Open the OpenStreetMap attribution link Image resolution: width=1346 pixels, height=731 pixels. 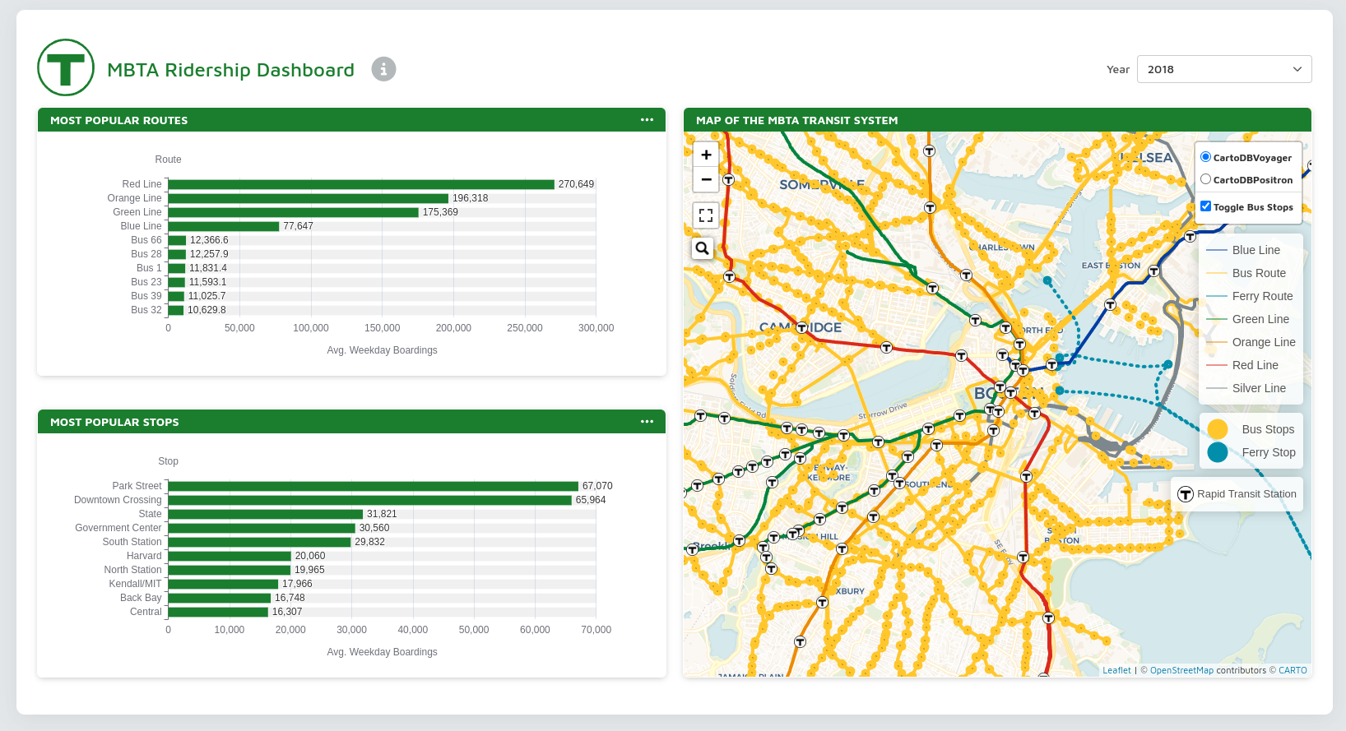pos(1181,670)
